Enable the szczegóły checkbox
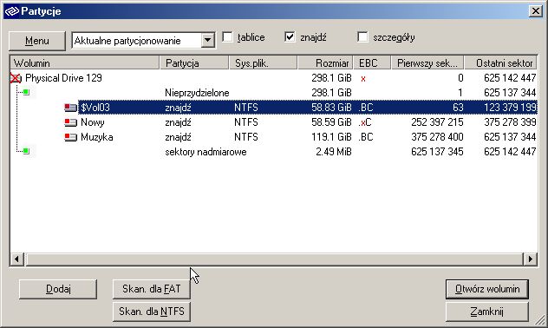Screen dimensions: 548x328 (x=362, y=37)
